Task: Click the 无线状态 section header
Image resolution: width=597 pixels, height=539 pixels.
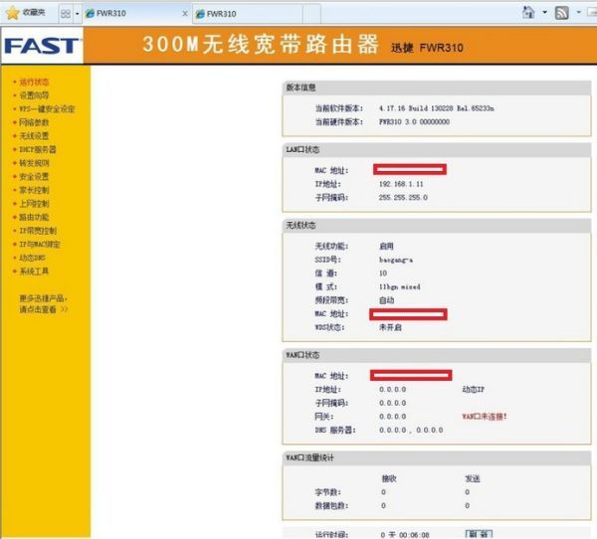Action: click(300, 226)
